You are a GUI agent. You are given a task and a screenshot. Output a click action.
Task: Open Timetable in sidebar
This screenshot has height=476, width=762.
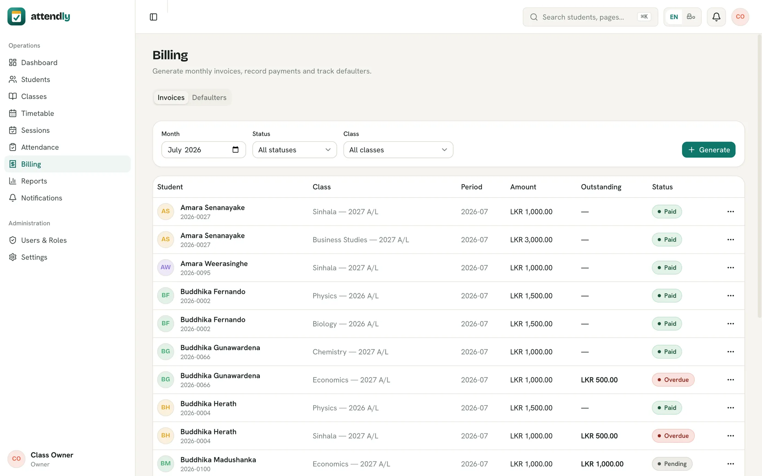68,113
